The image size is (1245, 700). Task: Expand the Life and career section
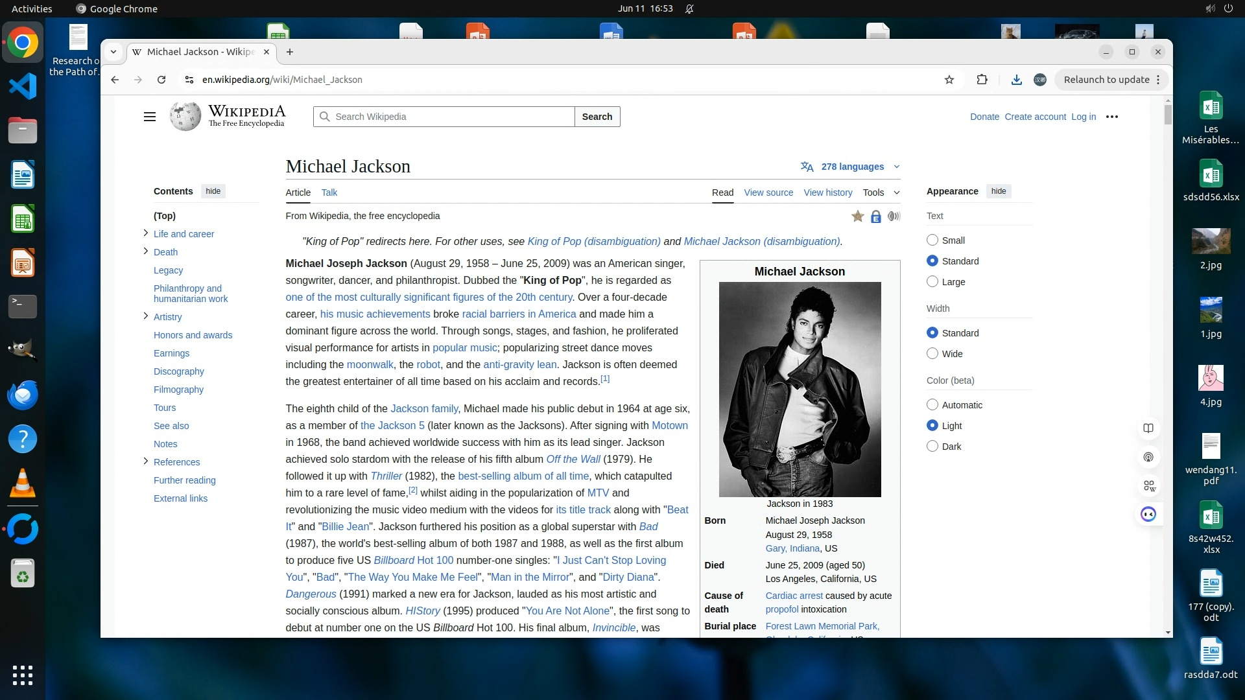(145, 233)
